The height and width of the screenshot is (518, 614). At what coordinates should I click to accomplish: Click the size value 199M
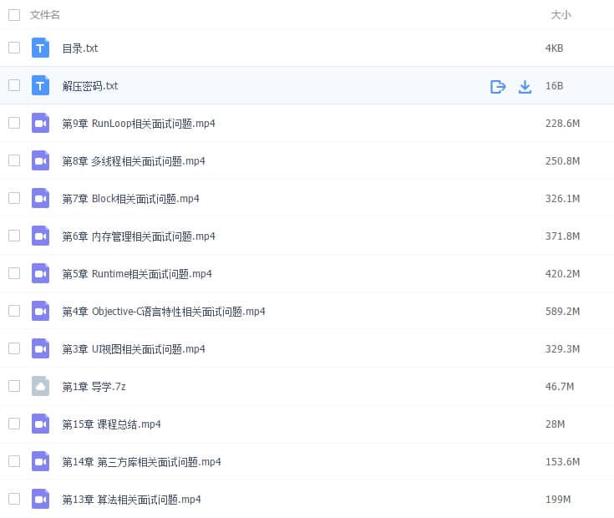point(558,500)
